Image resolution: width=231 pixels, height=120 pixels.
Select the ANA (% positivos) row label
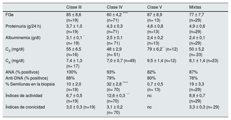click(22, 72)
